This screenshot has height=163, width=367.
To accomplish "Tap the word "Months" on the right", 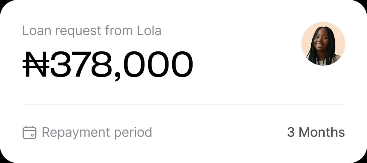I will click(x=322, y=132).
